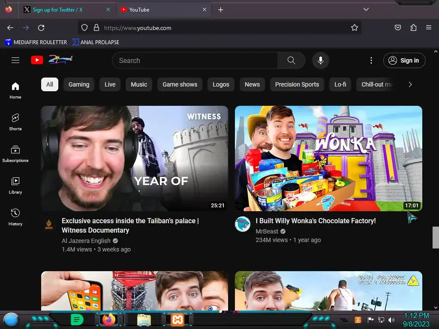
Task: Click the search magnifier button
Action: click(x=291, y=60)
